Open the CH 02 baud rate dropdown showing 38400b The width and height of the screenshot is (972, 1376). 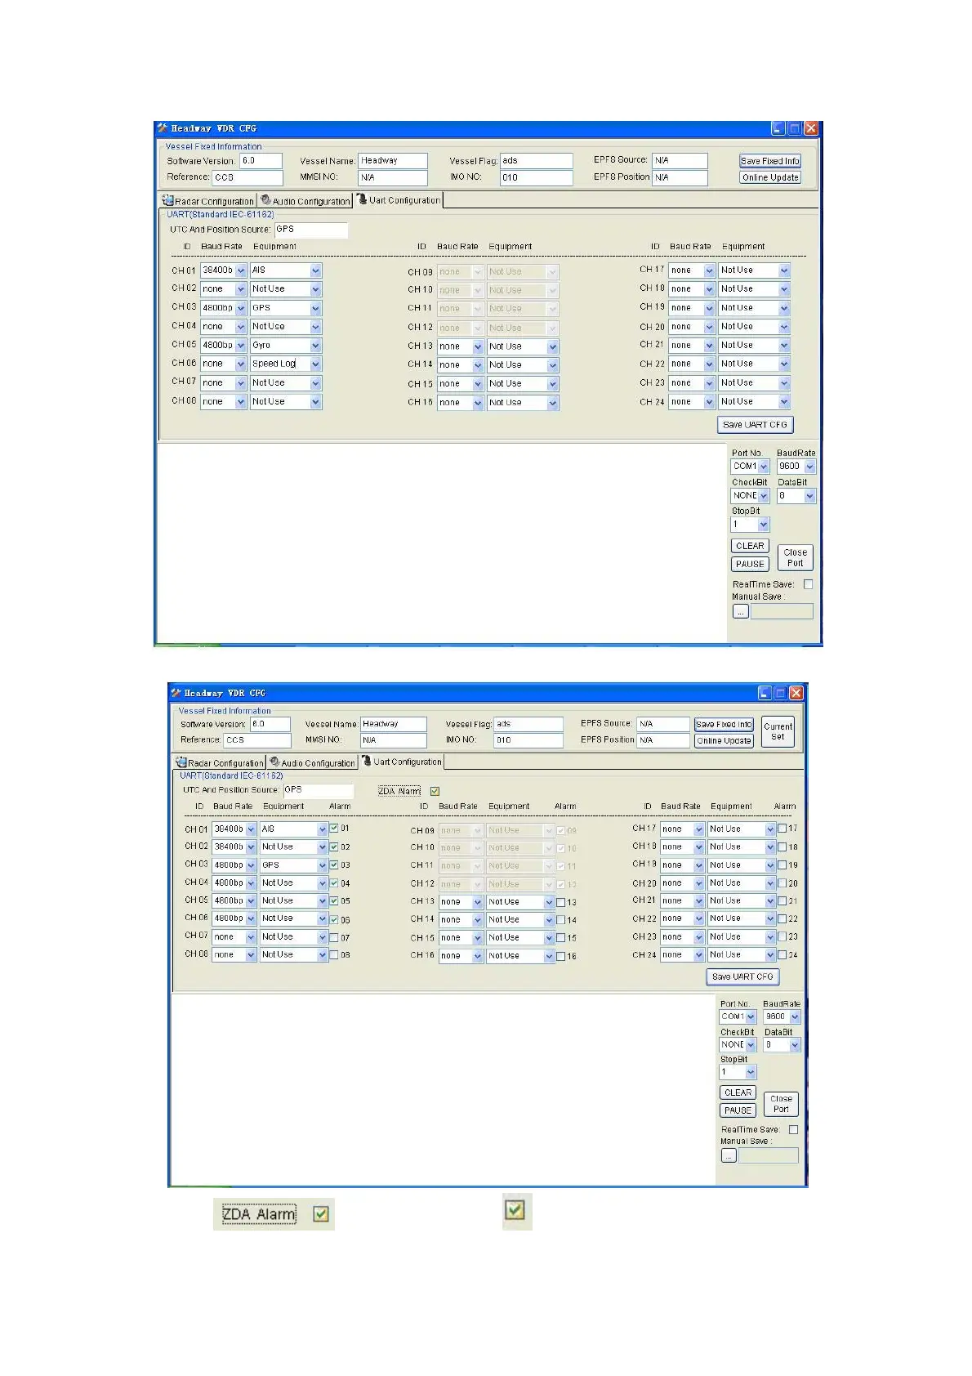point(251,847)
